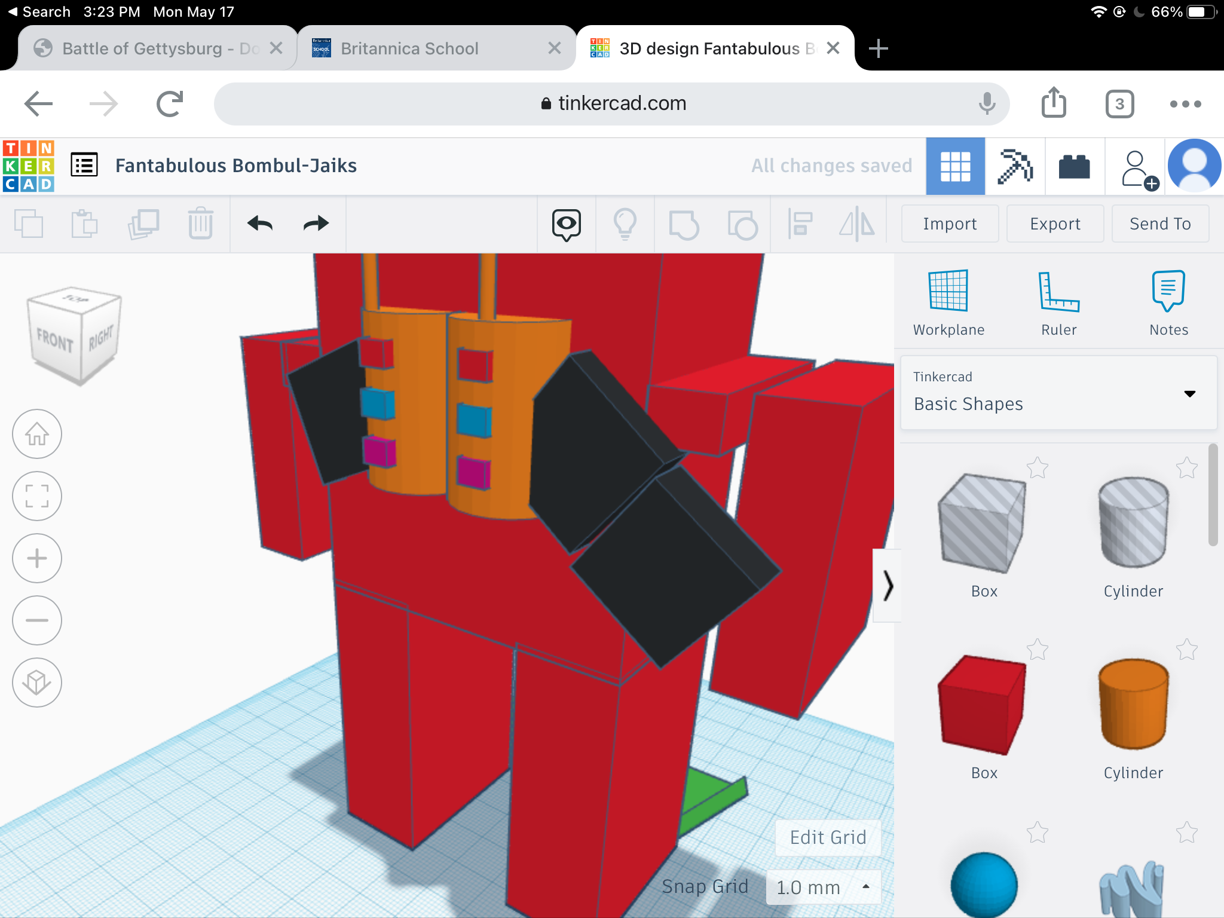1224x918 pixels.
Task: Zoom in with the plus button
Action: click(37, 558)
